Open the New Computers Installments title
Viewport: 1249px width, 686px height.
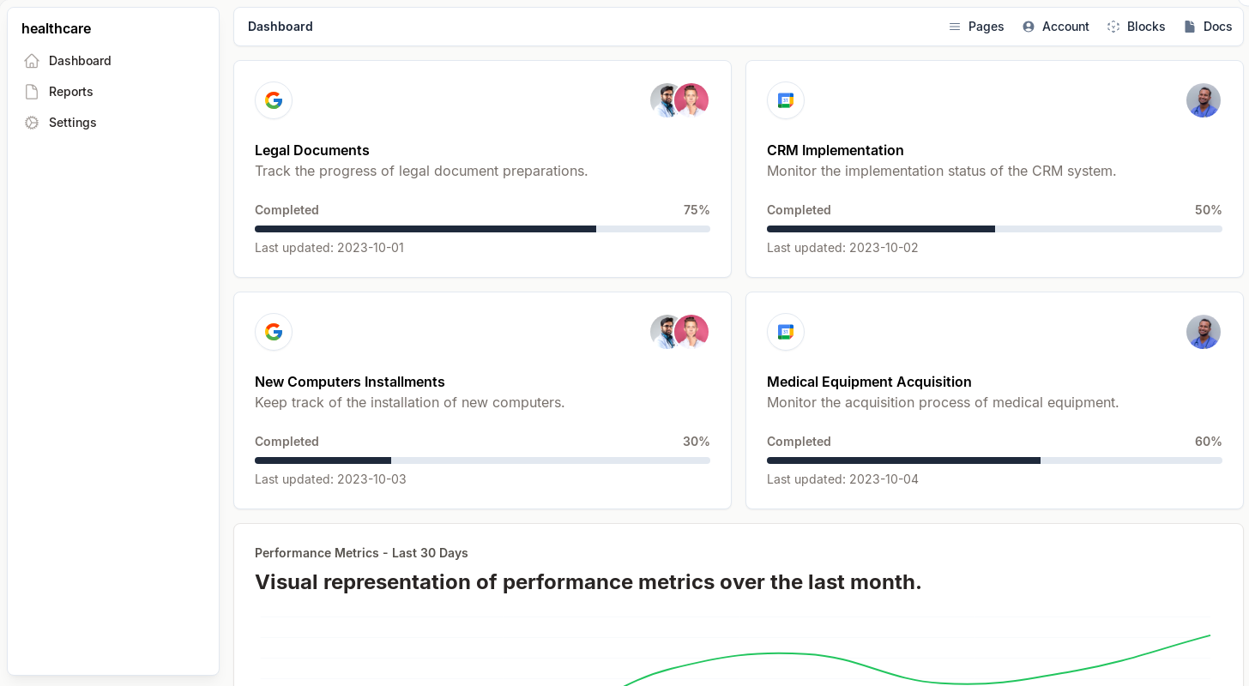pos(350,382)
